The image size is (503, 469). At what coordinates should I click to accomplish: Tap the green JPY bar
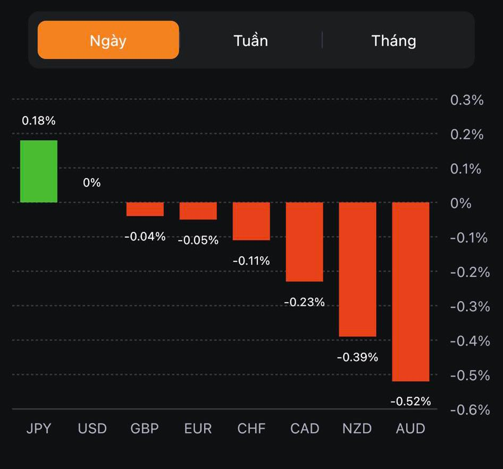point(39,171)
